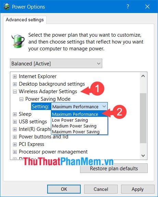Click the Apply button
The width and height of the screenshot is (158, 197).
point(137,189)
